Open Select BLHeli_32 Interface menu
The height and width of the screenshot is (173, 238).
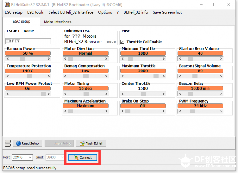[x=71, y=12]
